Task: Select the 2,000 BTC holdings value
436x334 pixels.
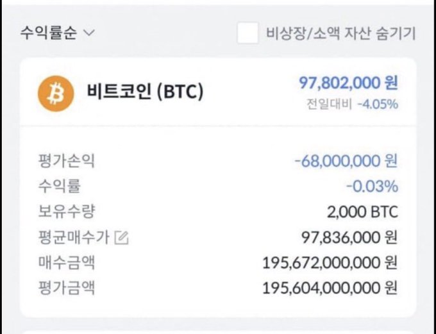Action: coord(362,212)
